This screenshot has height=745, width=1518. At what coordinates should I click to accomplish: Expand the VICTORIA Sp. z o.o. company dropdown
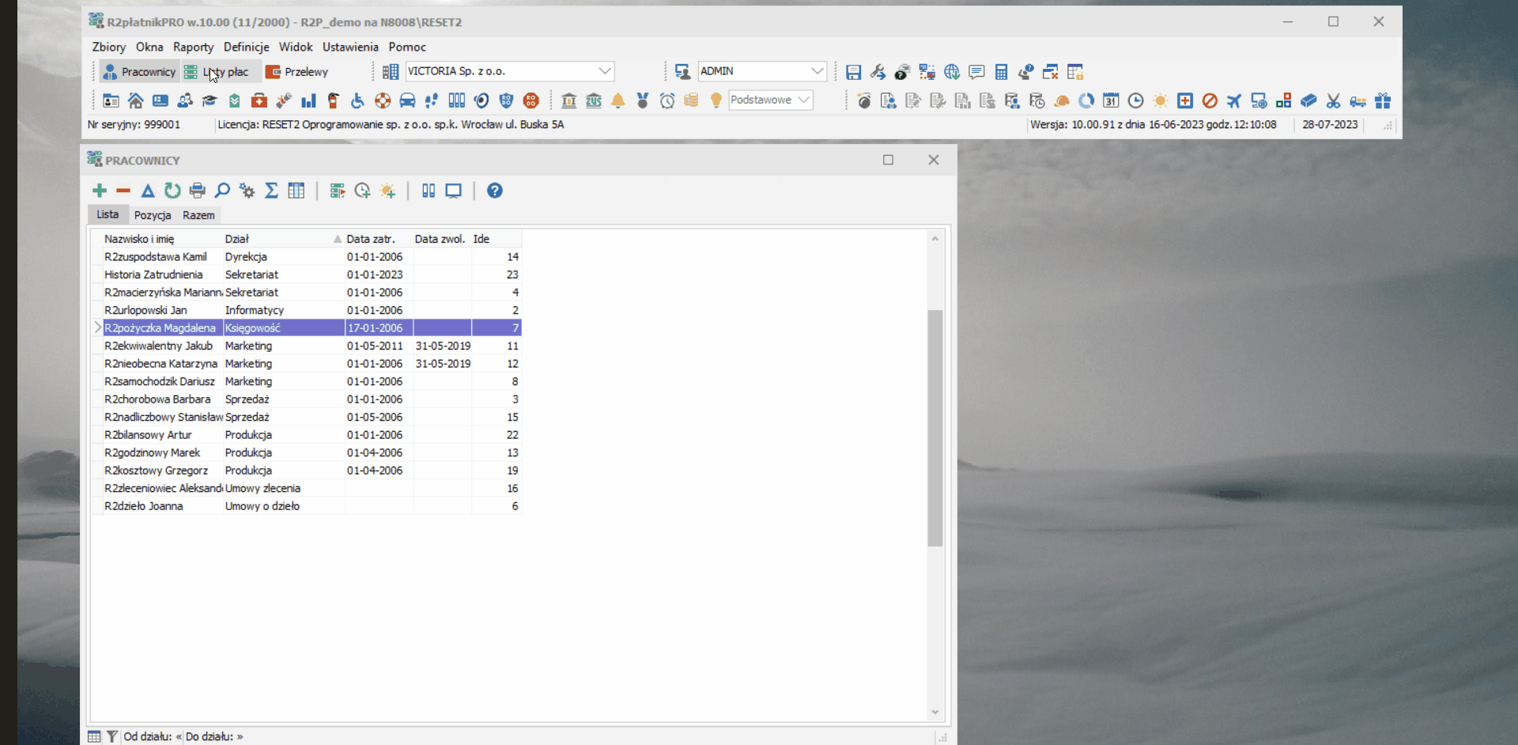[x=605, y=71]
